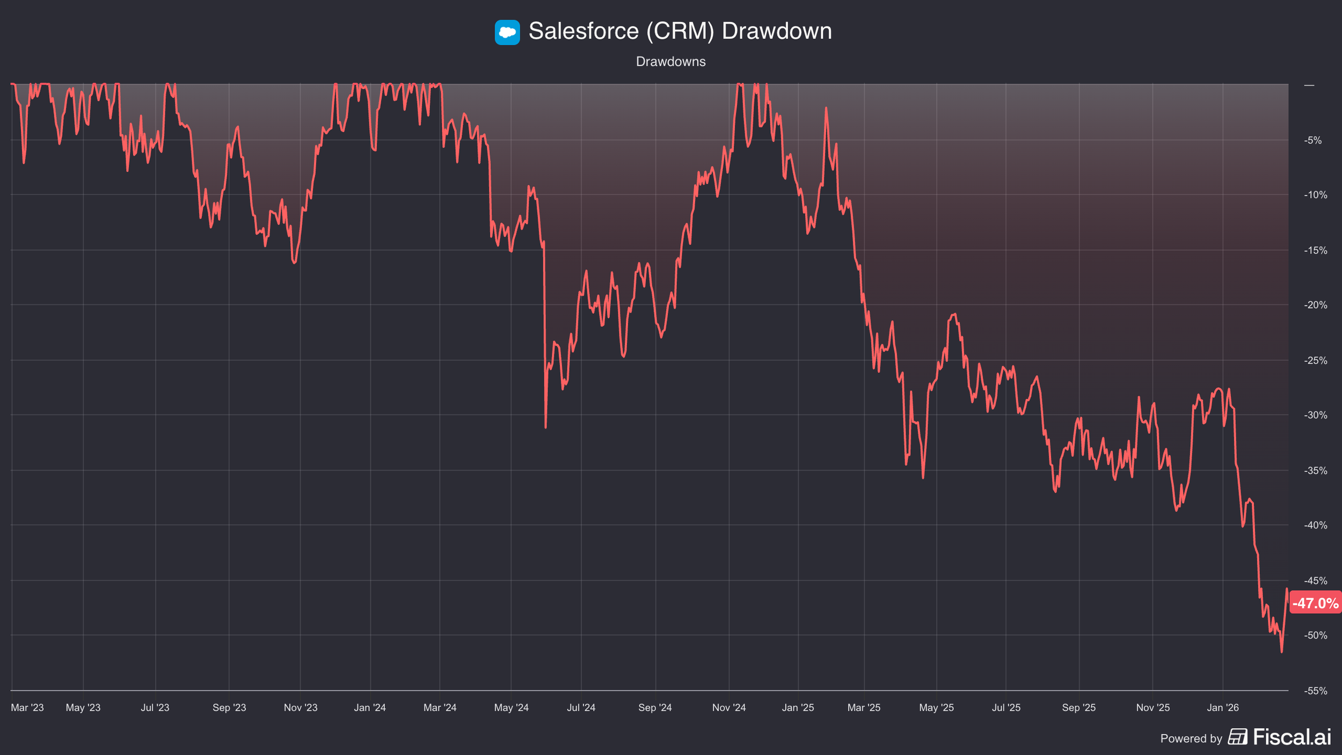Click the -40% y-axis label
The image size is (1342, 755).
[1315, 525]
